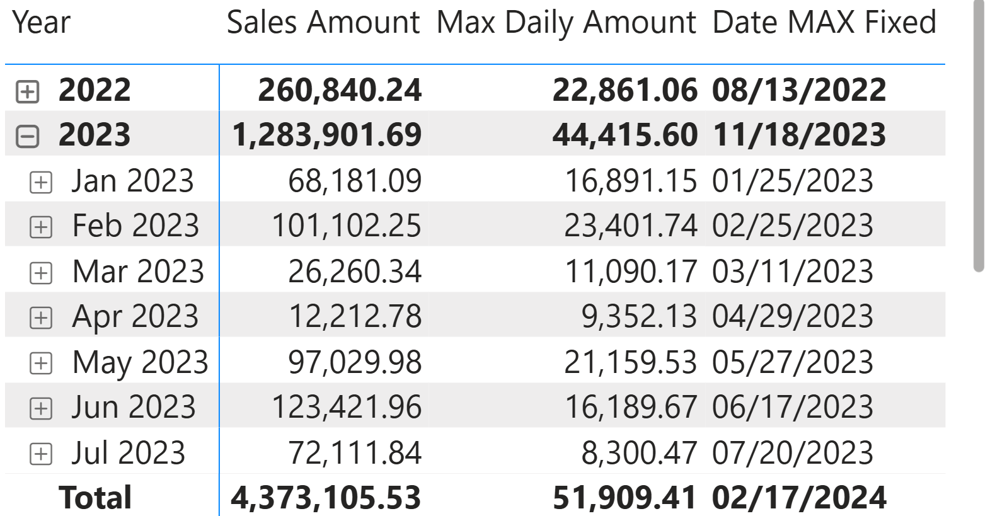Sort by the Sales Amount column header

tap(323, 23)
